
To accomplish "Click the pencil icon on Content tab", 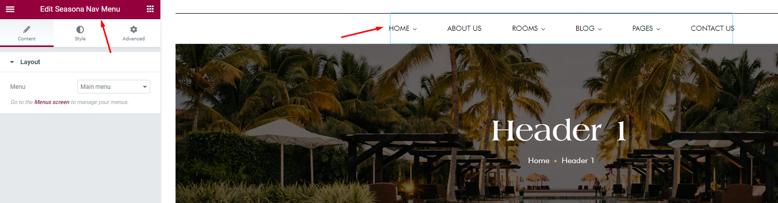I will pyautogui.click(x=27, y=29).
